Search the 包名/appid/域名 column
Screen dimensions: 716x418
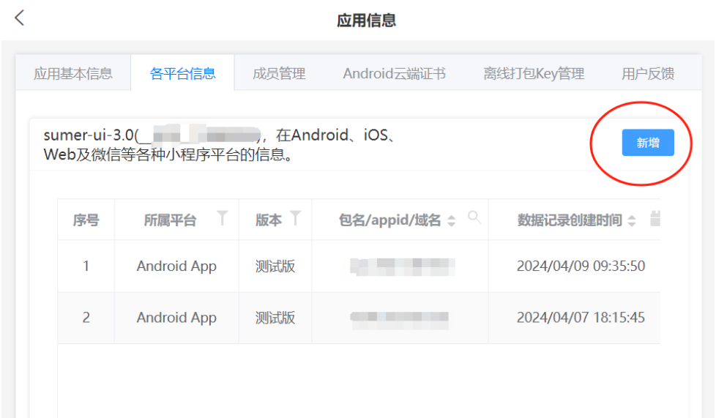coord(474,217)
